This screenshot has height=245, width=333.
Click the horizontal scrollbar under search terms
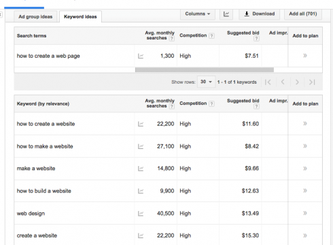click(205, 70)
